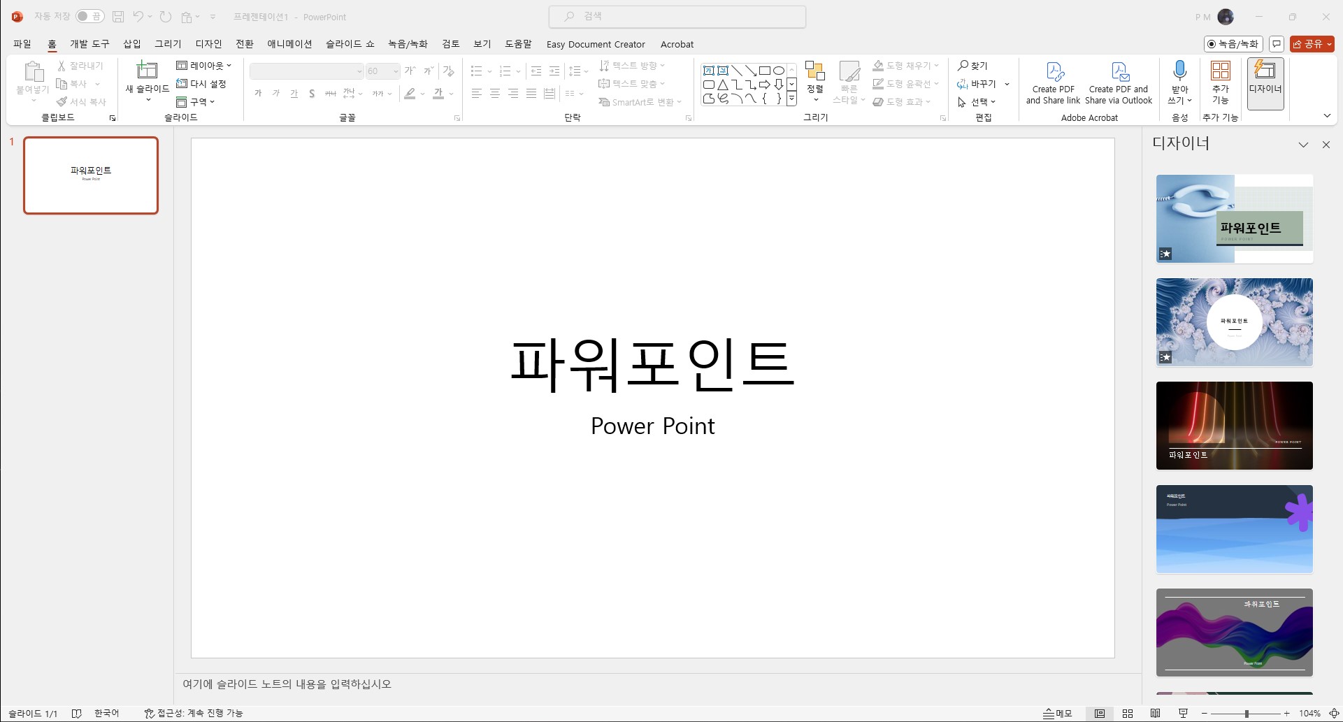This screenshot has height=722, width=1343.
Task: Click the 정렬 (Arrange) icon
Action: pos(815,71)
